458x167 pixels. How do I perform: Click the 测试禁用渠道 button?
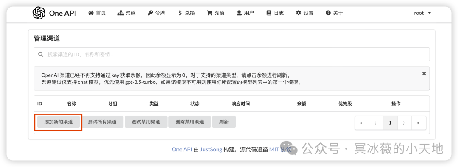(146, 122)
